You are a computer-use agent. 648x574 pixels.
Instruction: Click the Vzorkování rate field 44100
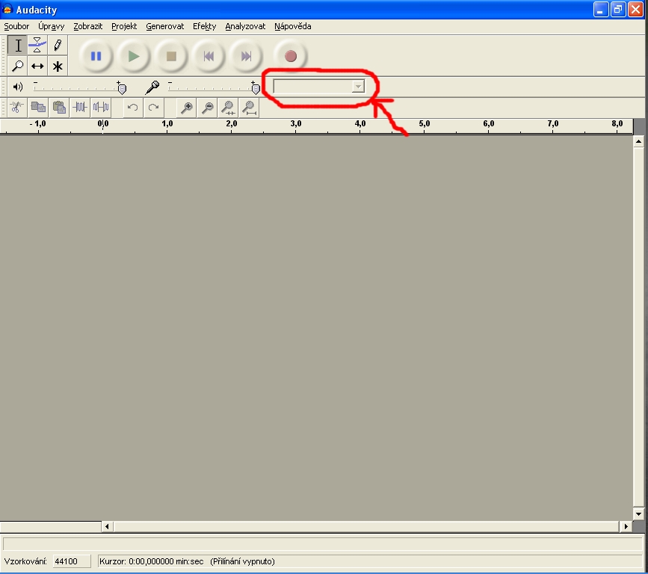(72, 561)
